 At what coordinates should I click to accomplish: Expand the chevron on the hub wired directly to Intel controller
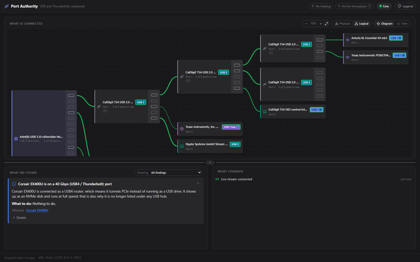click(x=105, y=111)
